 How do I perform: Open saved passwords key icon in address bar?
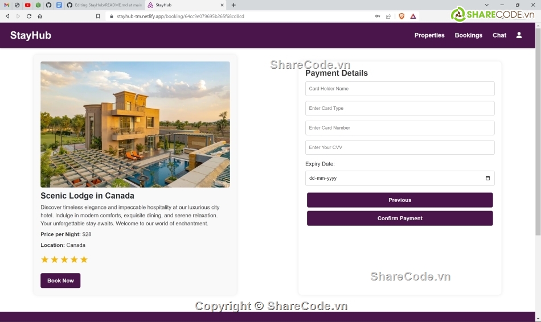[x=378, y=16]
